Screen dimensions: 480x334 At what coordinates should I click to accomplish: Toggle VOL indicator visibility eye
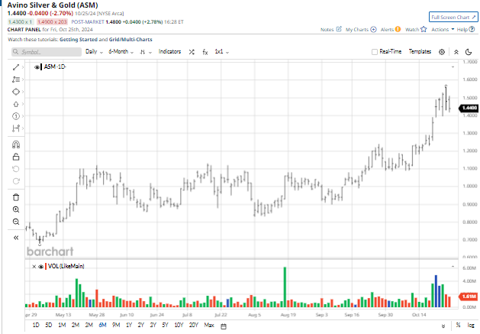pyautogui.click(x=40, y=267)
